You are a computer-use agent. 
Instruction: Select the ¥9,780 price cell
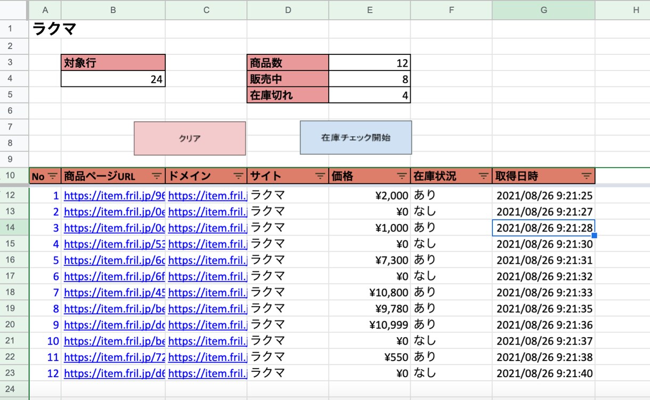point(370,309)
